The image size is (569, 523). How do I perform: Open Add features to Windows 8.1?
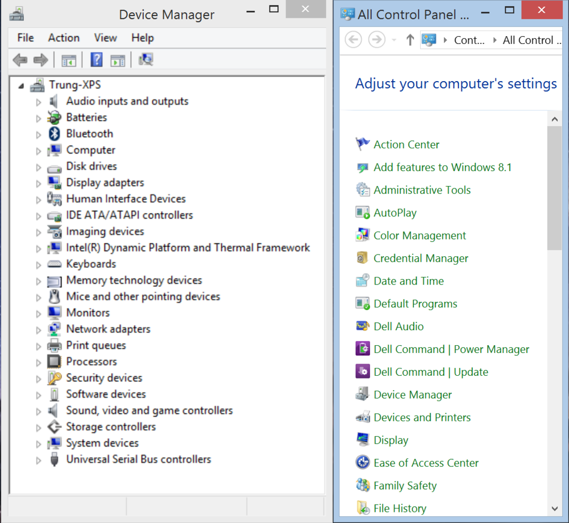[x=443, y=167]
